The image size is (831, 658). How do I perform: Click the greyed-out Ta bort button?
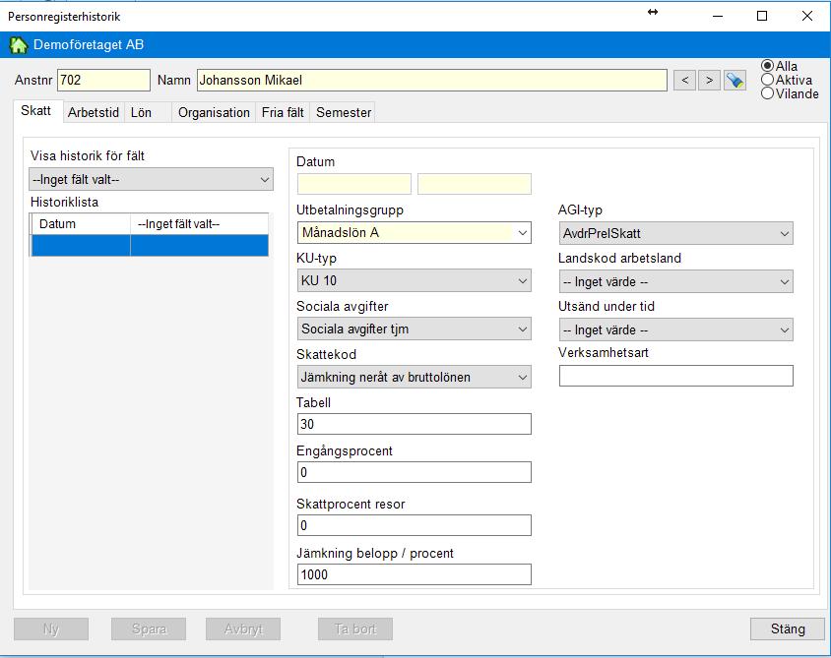click(355, 628)
